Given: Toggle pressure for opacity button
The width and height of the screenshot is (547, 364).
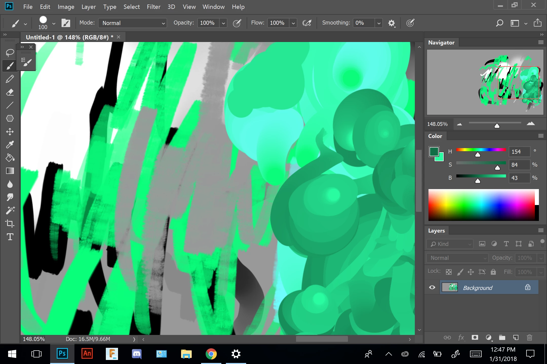Looking at the screenshot, I should click(237, 23).
